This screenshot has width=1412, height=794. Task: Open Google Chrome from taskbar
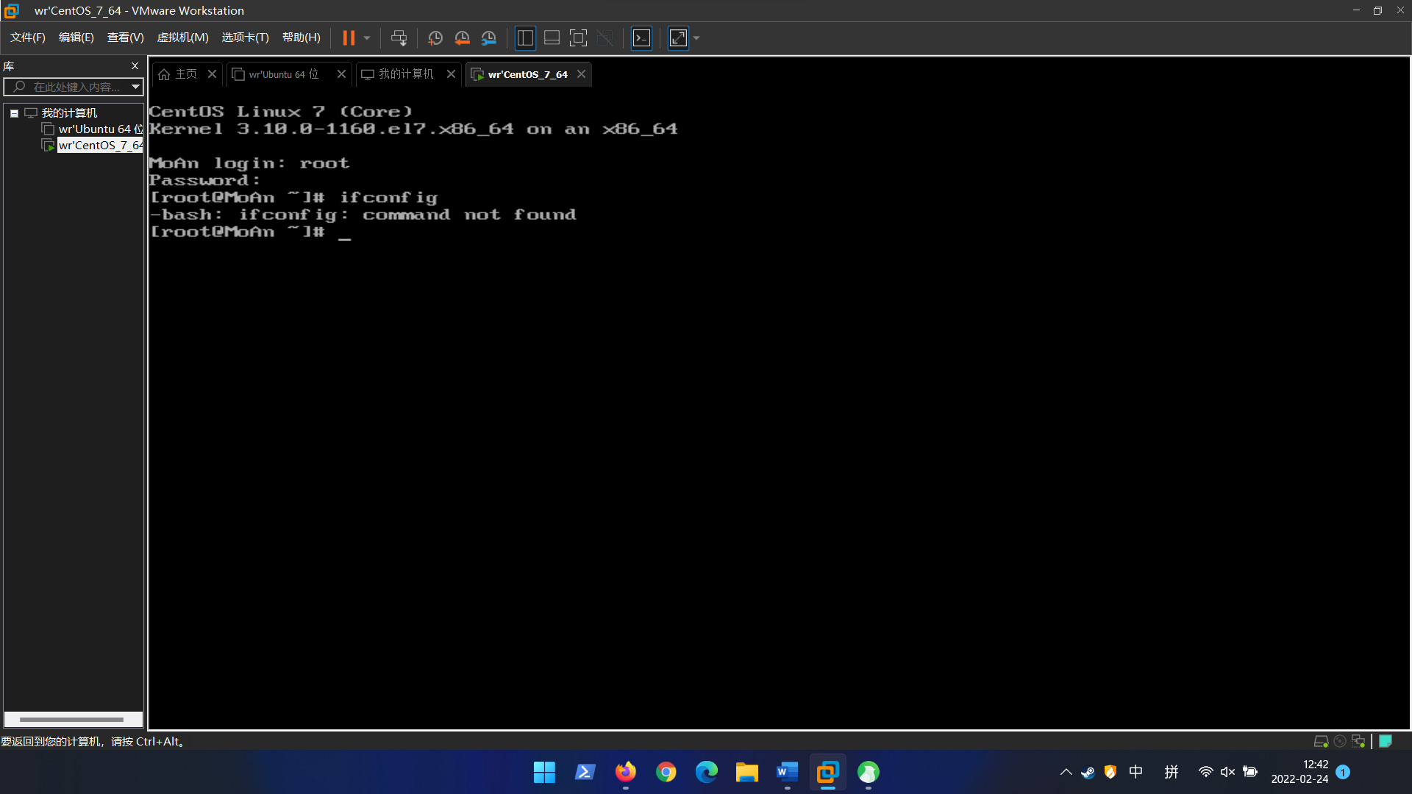coord(666,772)
